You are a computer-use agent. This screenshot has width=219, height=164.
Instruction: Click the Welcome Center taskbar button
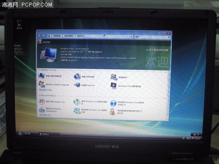[x=49, y=134]
